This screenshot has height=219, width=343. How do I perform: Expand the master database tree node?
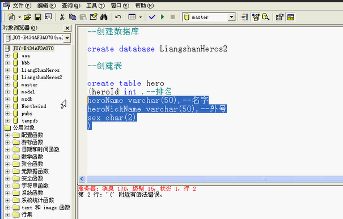[x=7, y=84]
